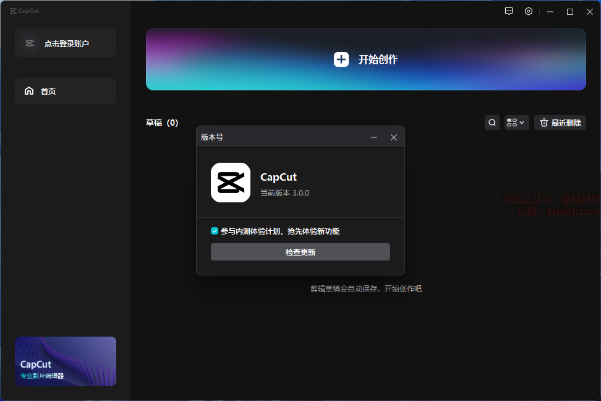Click the trash icon in 最近删除 button
Image resolution: width=601 pixels, height=401 pixels.
tap(543, 123)
